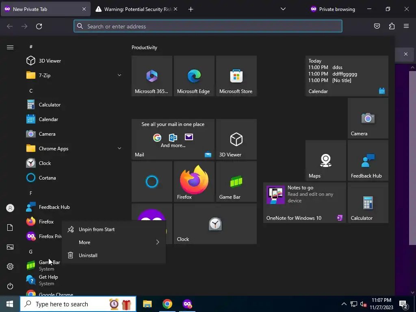
Task: Open the Game Bar tile
Action: coord(236,182)
